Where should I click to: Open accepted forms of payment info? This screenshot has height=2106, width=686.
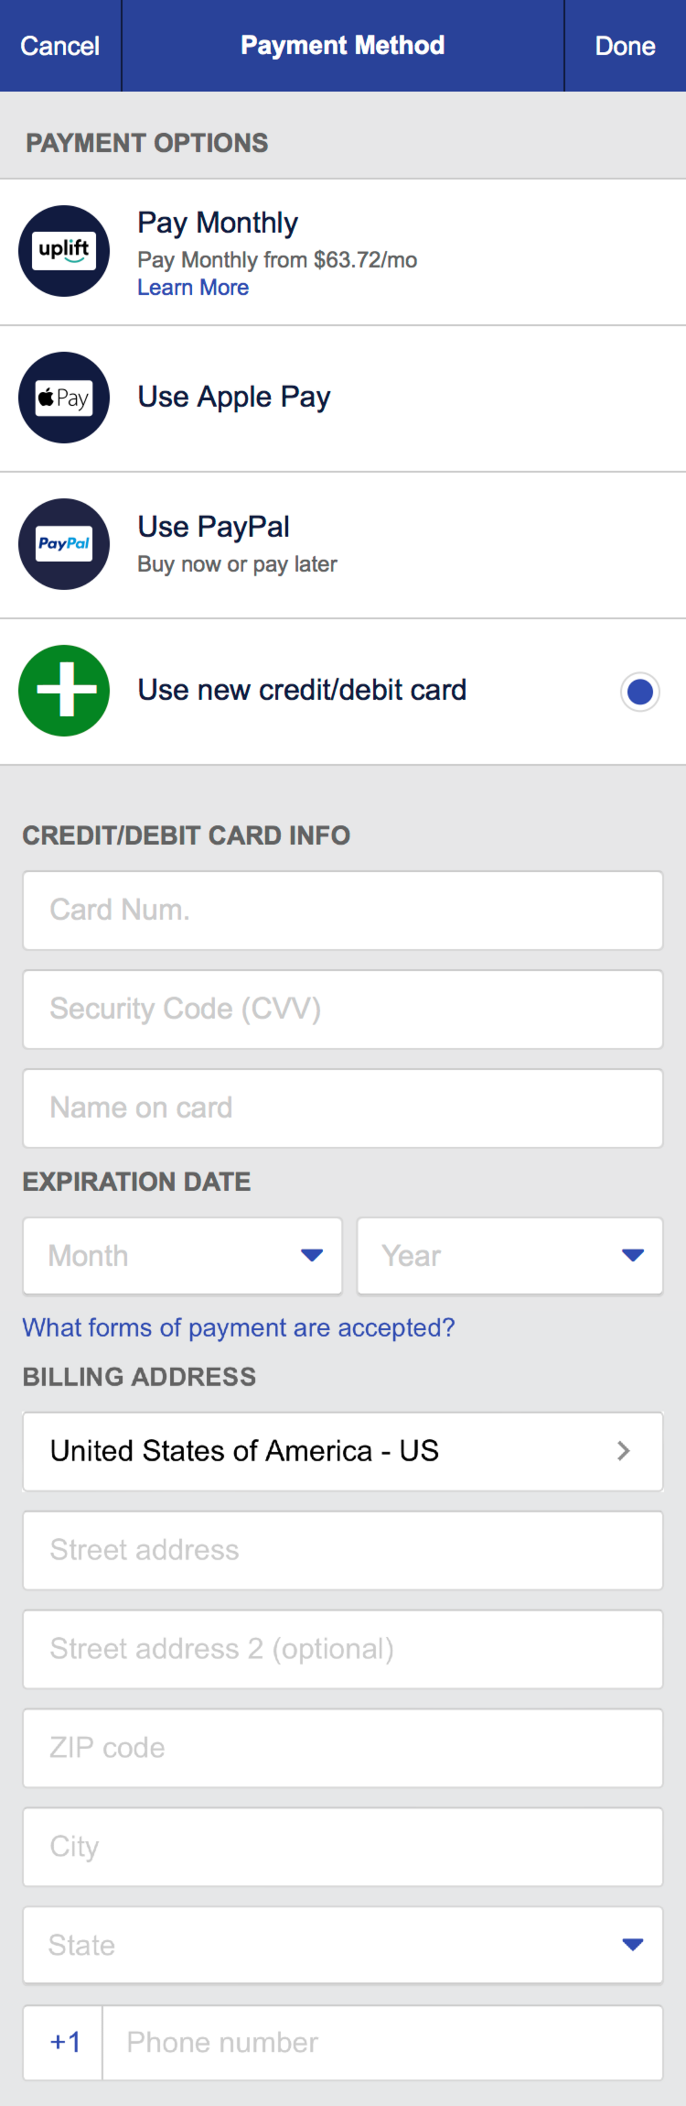238,1328
